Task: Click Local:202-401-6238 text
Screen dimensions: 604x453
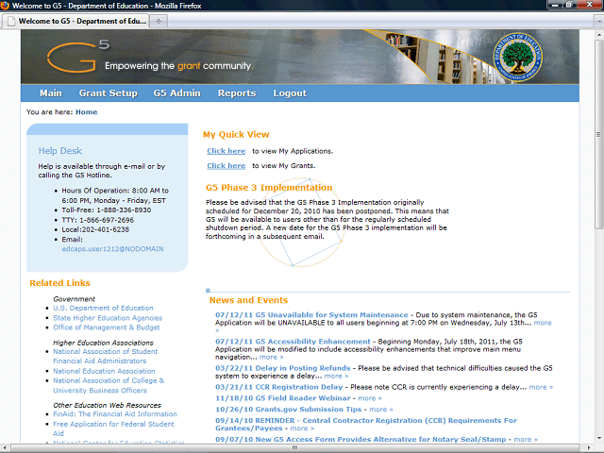Action: pyautogui.click(x=95, y=229)
